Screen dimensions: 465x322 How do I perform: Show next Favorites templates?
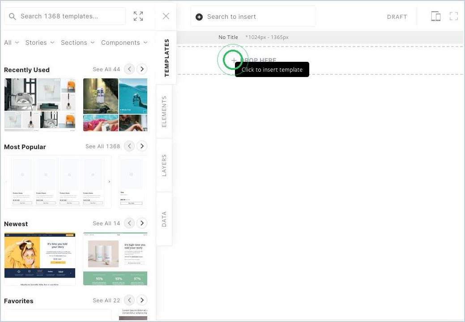[142, 300]
